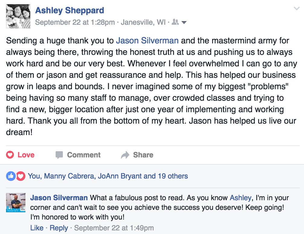Open the audience selector dropdown arrow
Image resolution: width=304 pixels, height=234 pixels.
(x=184, y=23)
